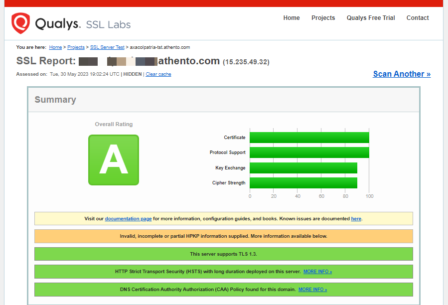Click the Scan Another link
The width and height of the screenshot is (448, 305).
click(402, 74)
